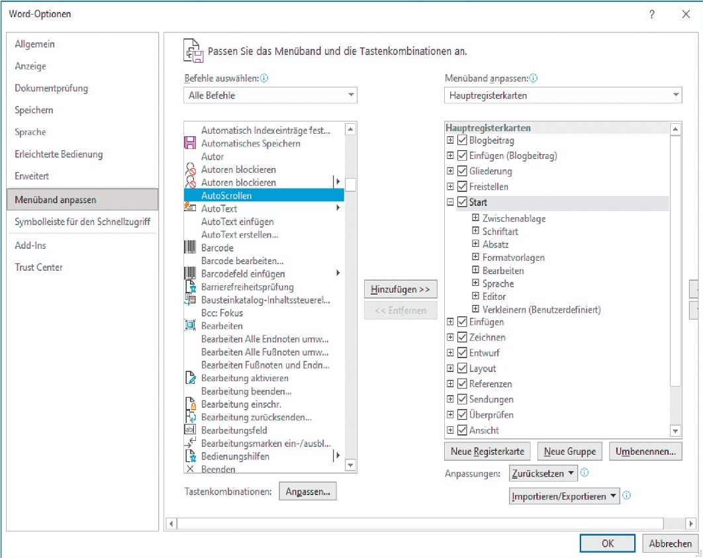Image resolution: width=703 pixels, height=558 pixels.
Task: Collapse the Start tab node
Action: (450, 202)
